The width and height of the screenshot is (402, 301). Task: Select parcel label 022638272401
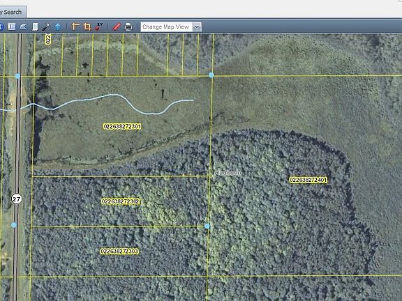click(x=308, y=180)
